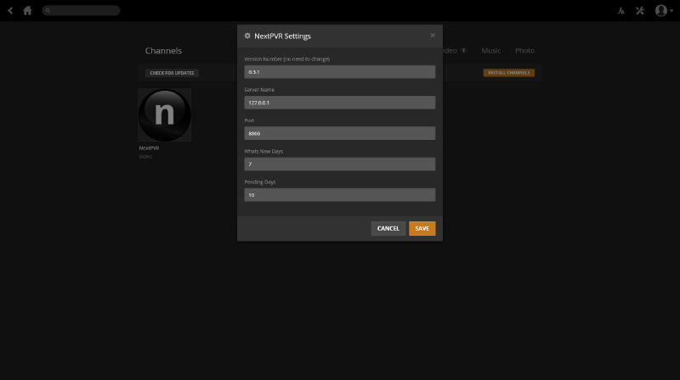Open the Home icon in top bar
Image resolution: width=680 pixels, height=380 pixels.
tap(27, 10)
